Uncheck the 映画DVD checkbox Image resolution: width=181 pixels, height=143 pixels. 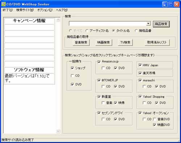pyautogui.click(x=155, y=125)
